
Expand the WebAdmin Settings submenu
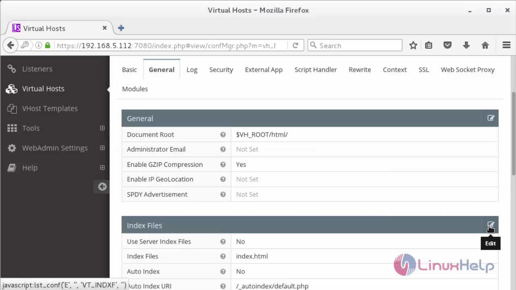tap(102, 148)
